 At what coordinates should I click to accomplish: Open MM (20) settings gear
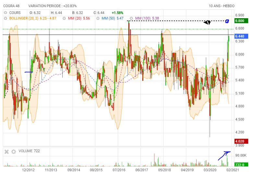tap(64, 18)
